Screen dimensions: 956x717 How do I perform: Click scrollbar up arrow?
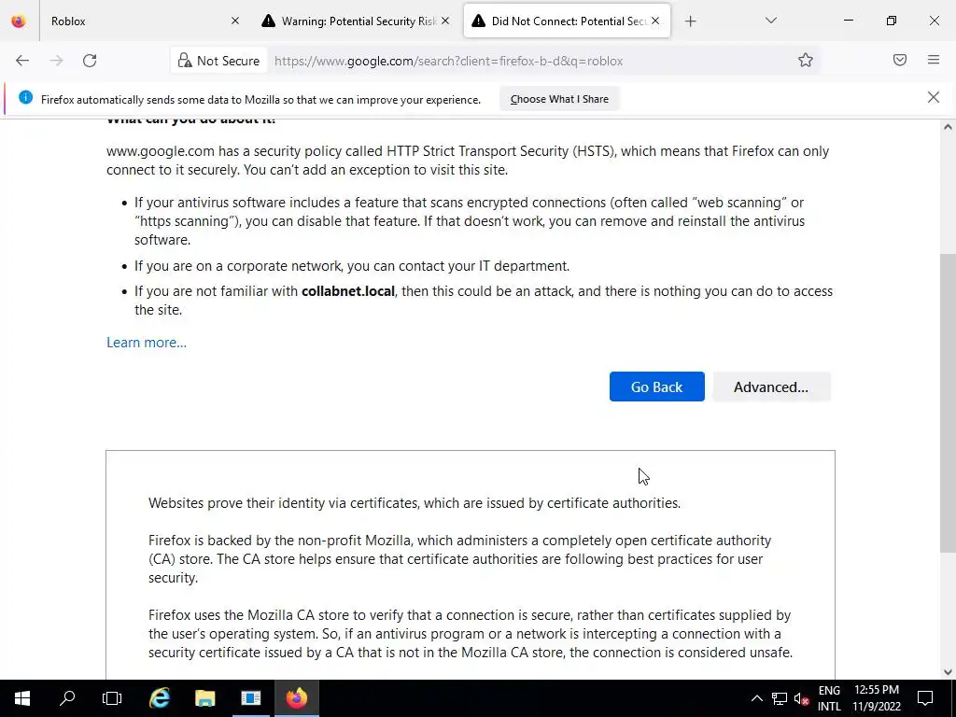(948, 127)
